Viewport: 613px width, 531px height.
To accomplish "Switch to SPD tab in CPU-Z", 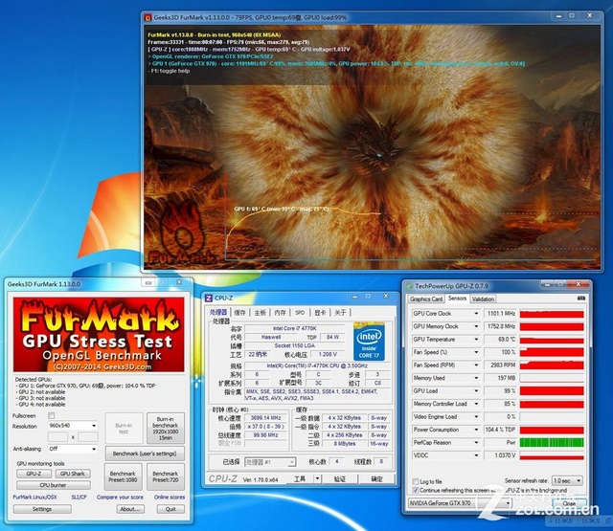I will coord(300,313).
